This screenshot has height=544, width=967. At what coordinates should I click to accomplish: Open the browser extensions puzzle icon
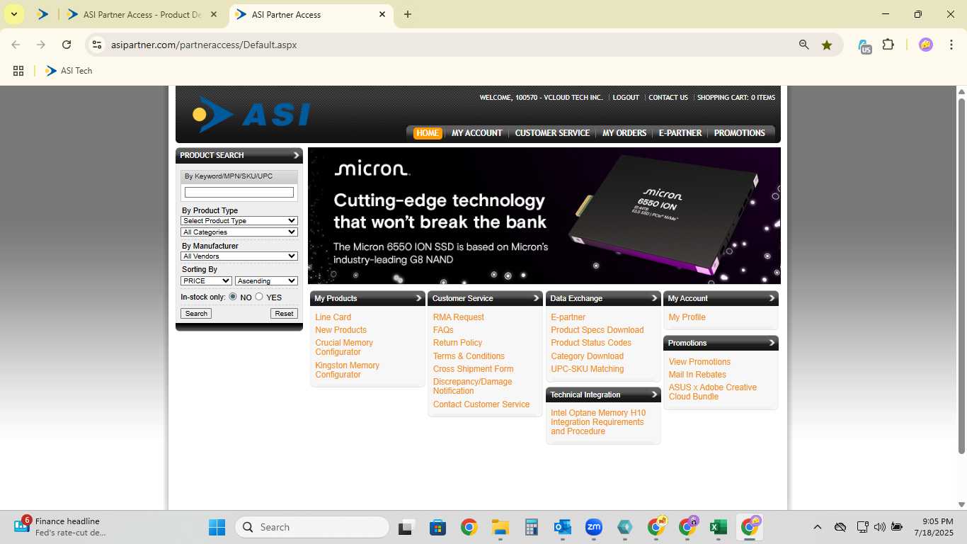[x=888, y=45]
